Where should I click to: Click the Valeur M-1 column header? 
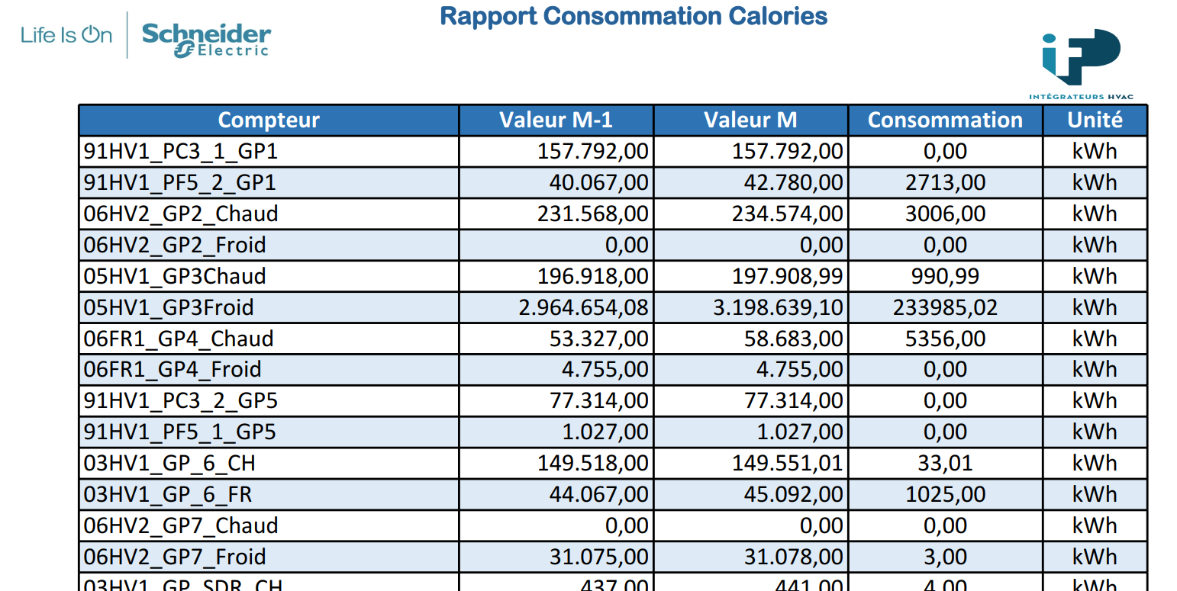[x=556, y=120]
